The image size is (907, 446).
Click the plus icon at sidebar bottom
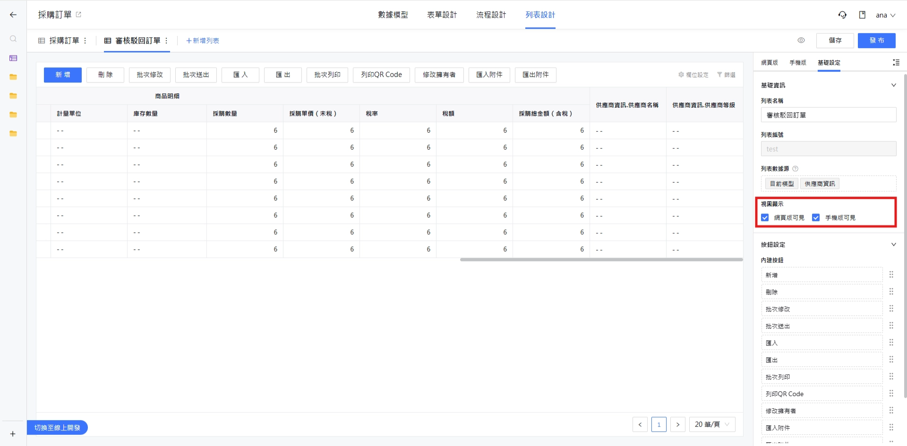click(x=13, y=434)
